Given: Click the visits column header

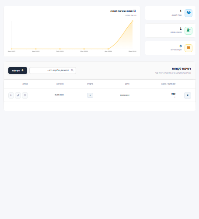Looking at the screenshot, I should coord(90,84).
